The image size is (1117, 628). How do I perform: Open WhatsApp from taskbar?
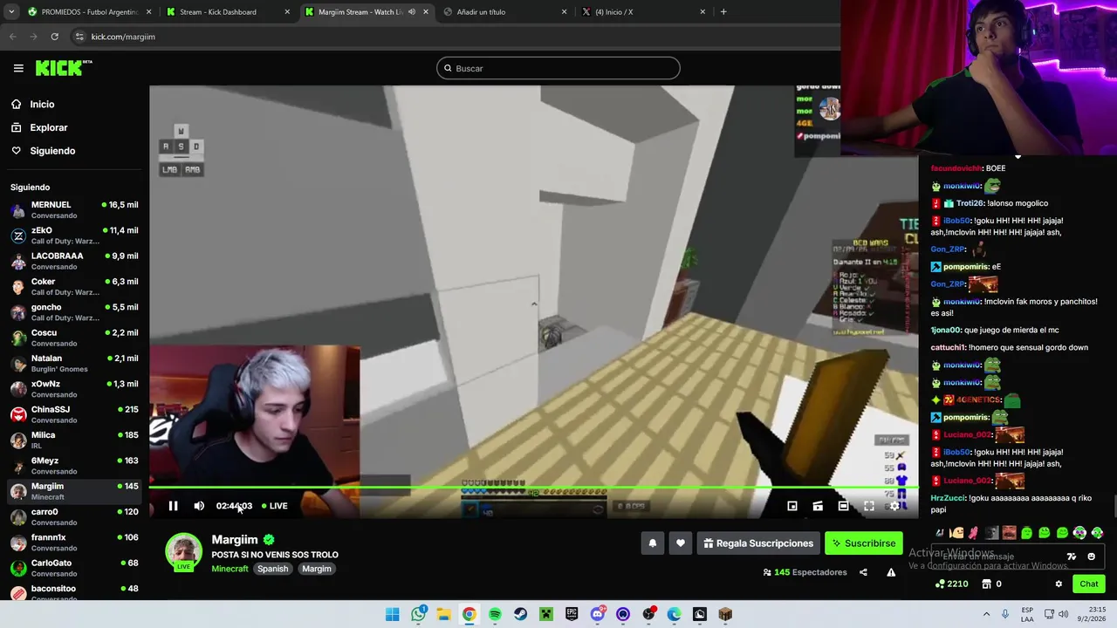[x=418, y=614]
